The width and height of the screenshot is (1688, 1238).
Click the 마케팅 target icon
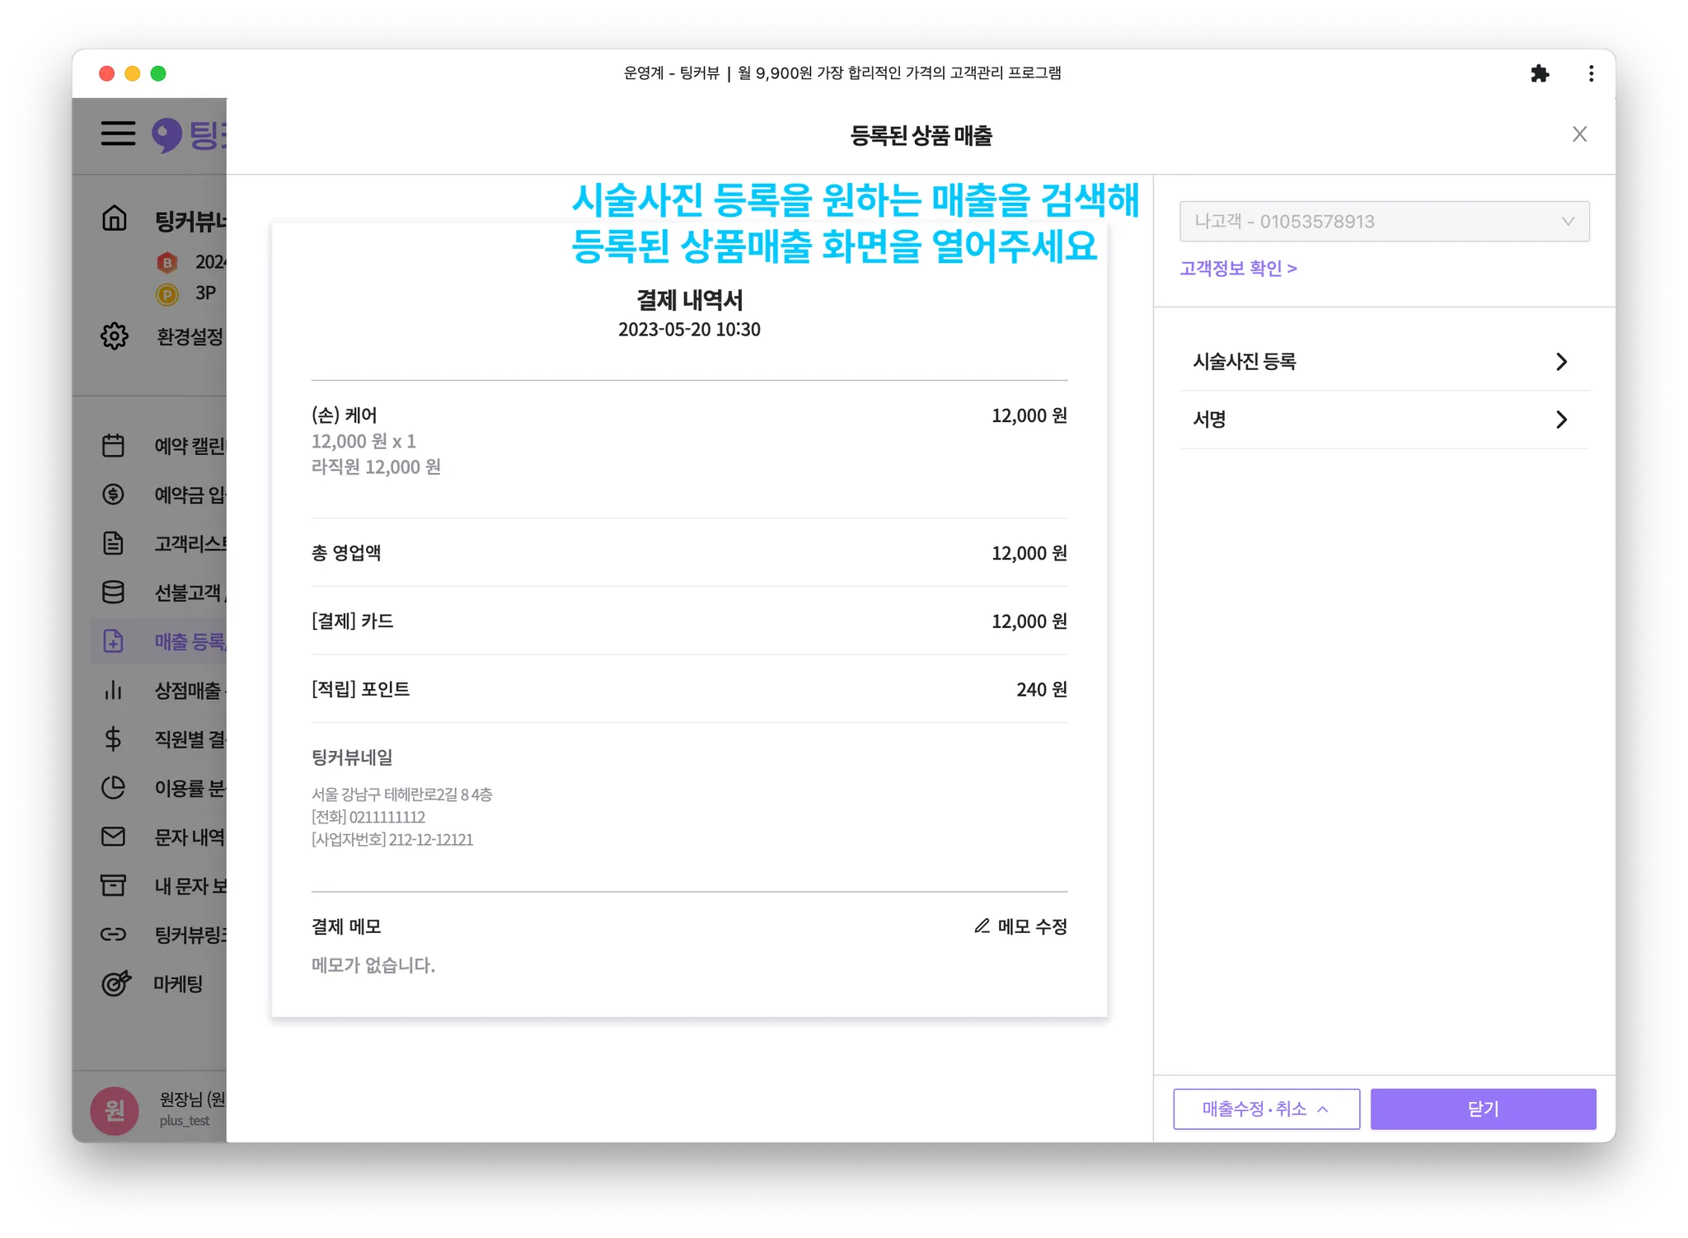click(115, 983)
